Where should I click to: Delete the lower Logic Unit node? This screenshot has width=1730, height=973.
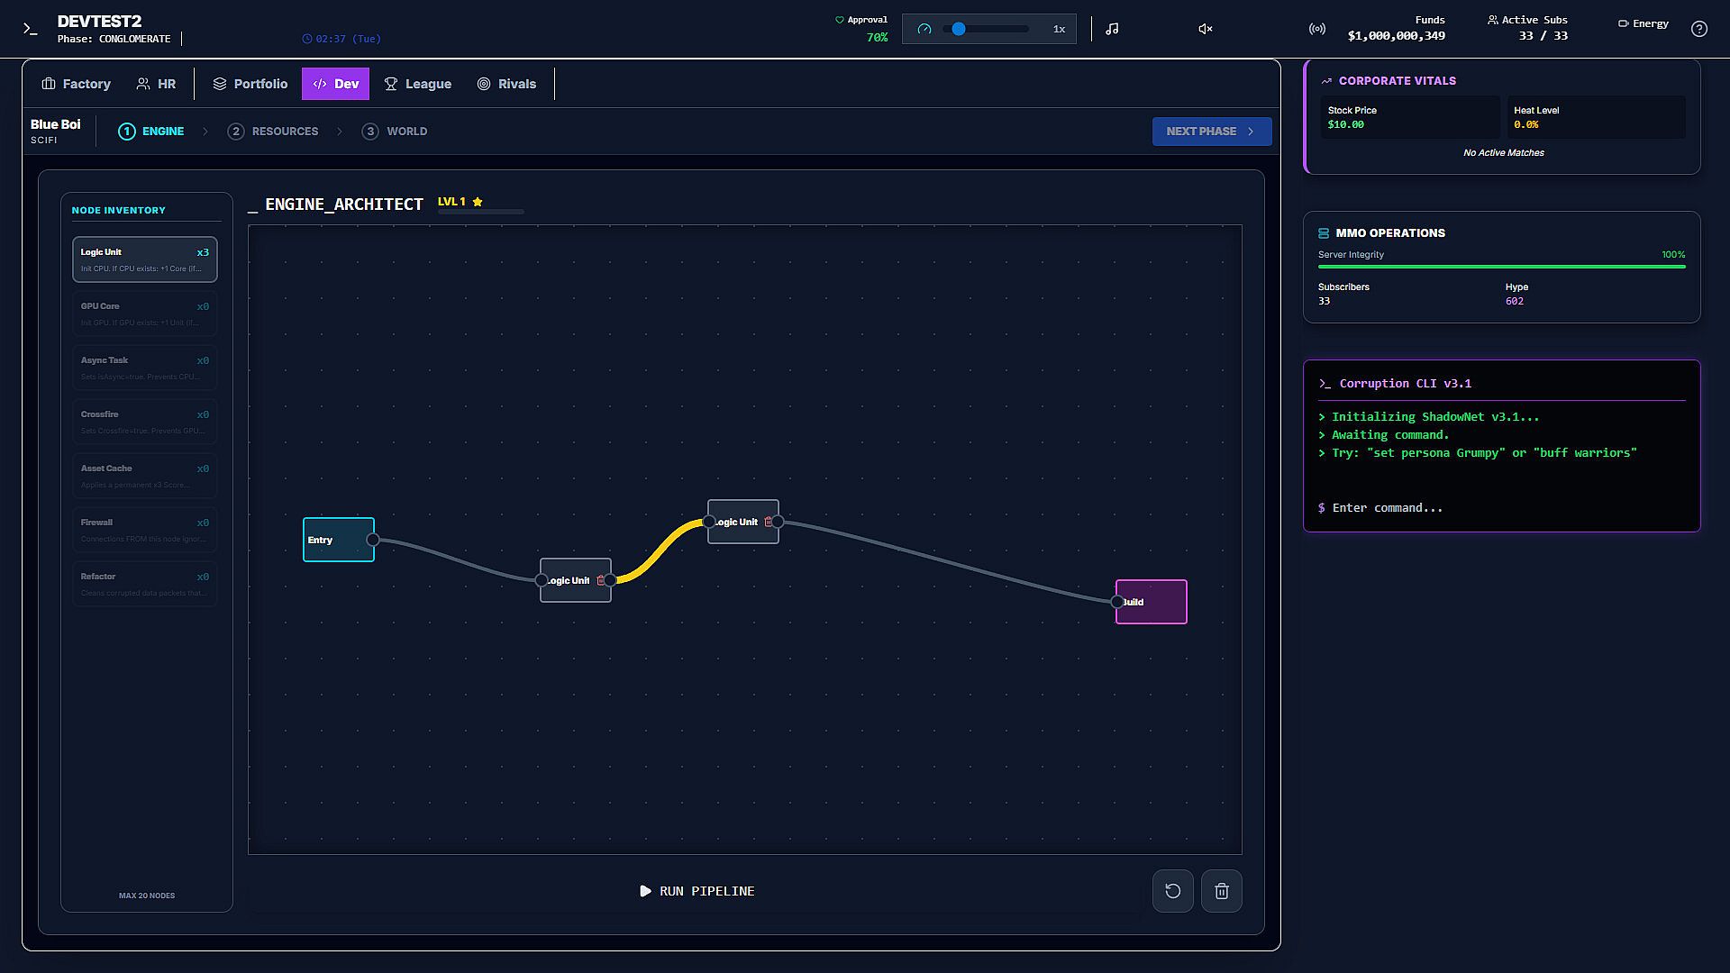[x=600, y=580]
